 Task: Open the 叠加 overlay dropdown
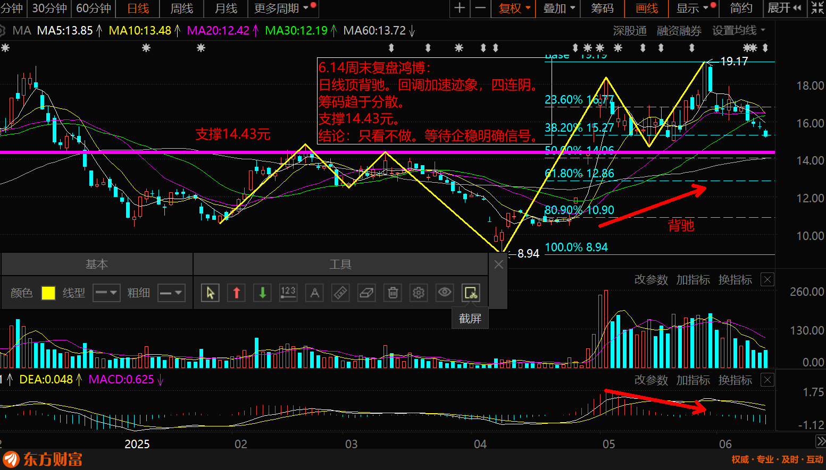[559, 8]
